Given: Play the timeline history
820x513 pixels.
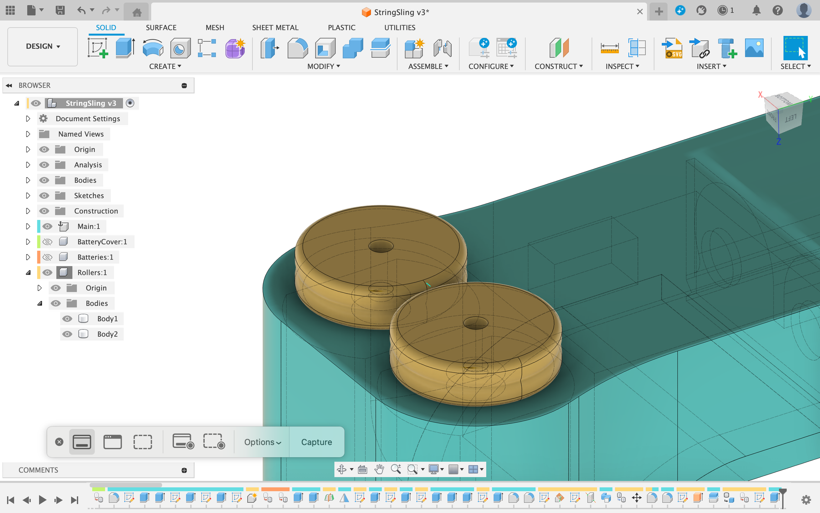Looking at the screenshot, I should tap(42, 500).
